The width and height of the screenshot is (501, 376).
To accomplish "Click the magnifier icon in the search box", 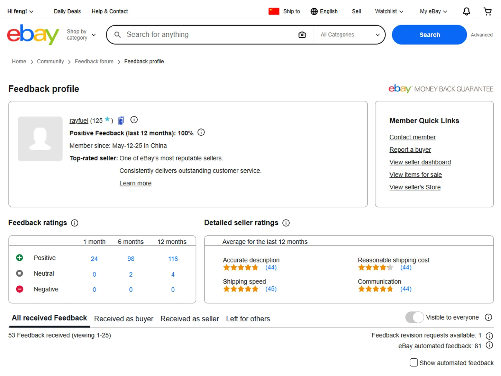I will [117, 35].
